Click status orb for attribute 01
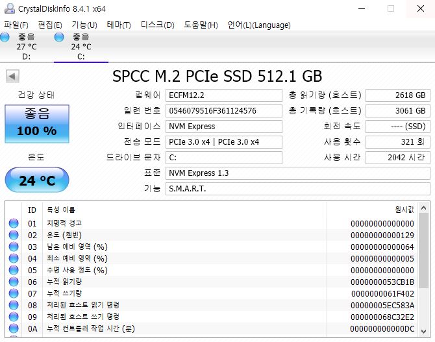This screenshot has height=342, width=435. (x=14, y=223)
